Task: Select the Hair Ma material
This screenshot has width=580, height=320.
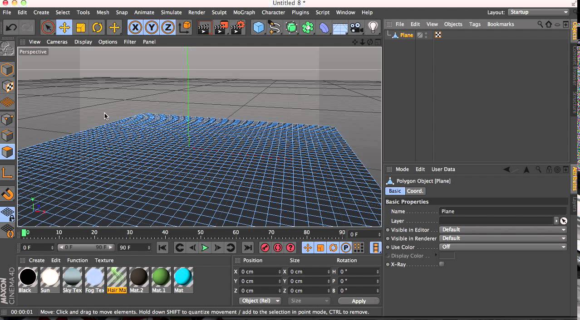Action: click(117, 280)
